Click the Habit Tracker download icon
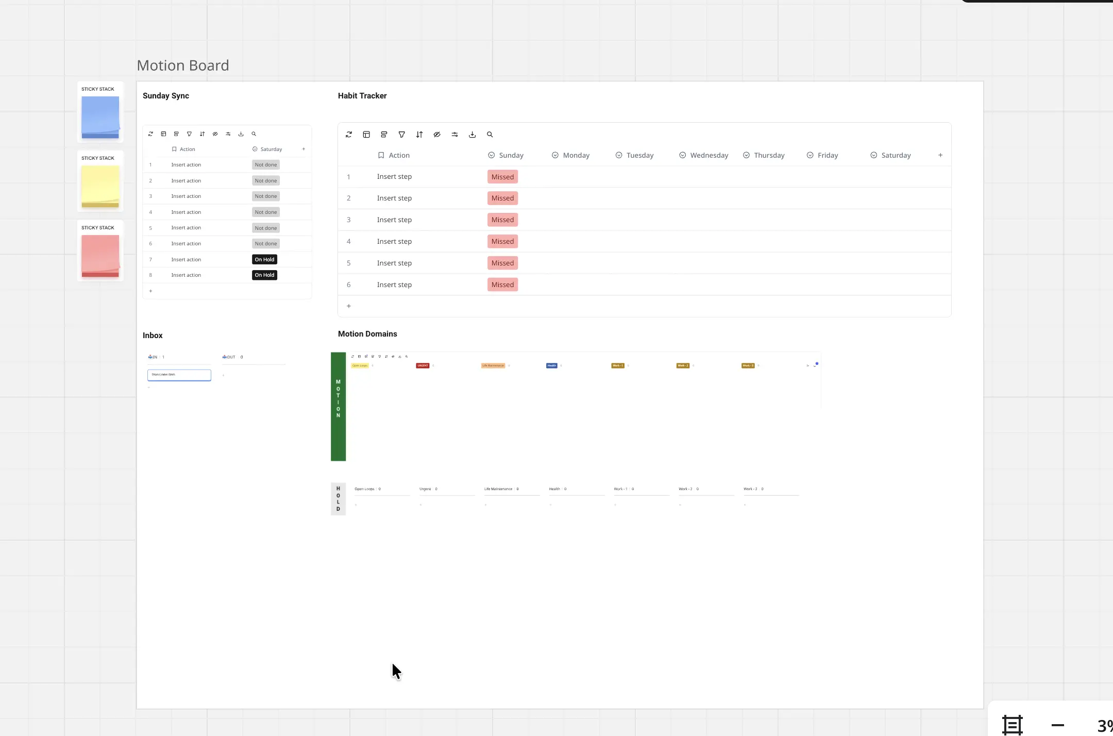 [x=472, y=135]
